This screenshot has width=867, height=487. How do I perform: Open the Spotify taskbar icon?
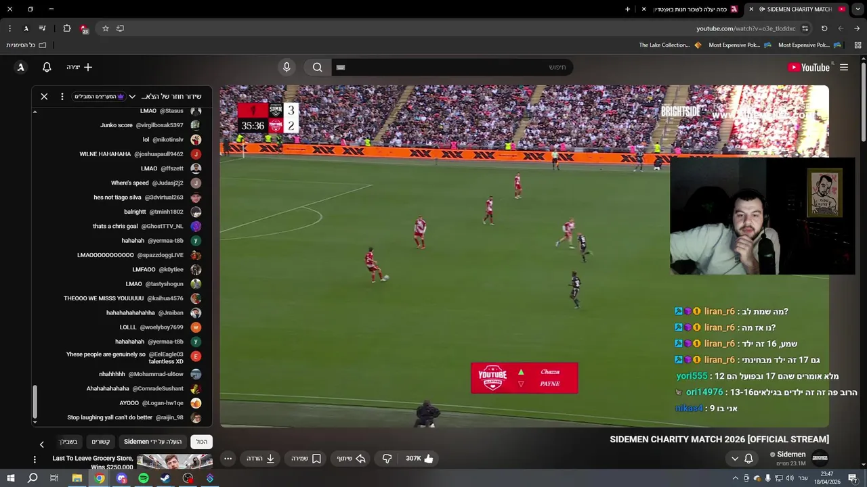[144, 478]
